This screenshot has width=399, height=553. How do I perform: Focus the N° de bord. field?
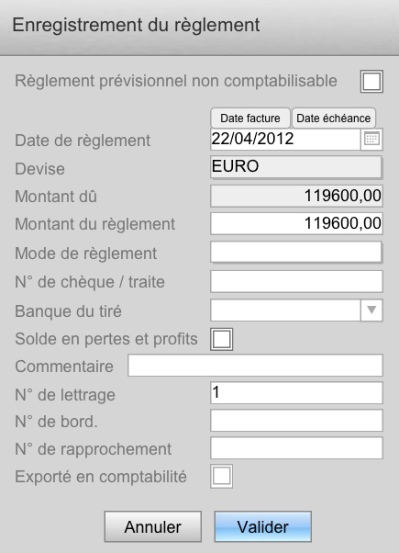296,421
